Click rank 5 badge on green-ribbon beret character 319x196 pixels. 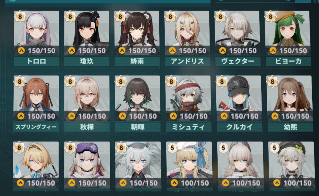point(274,148)
